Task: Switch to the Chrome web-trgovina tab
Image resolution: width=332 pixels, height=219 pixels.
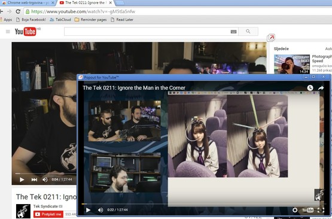Action: point(28,3)
